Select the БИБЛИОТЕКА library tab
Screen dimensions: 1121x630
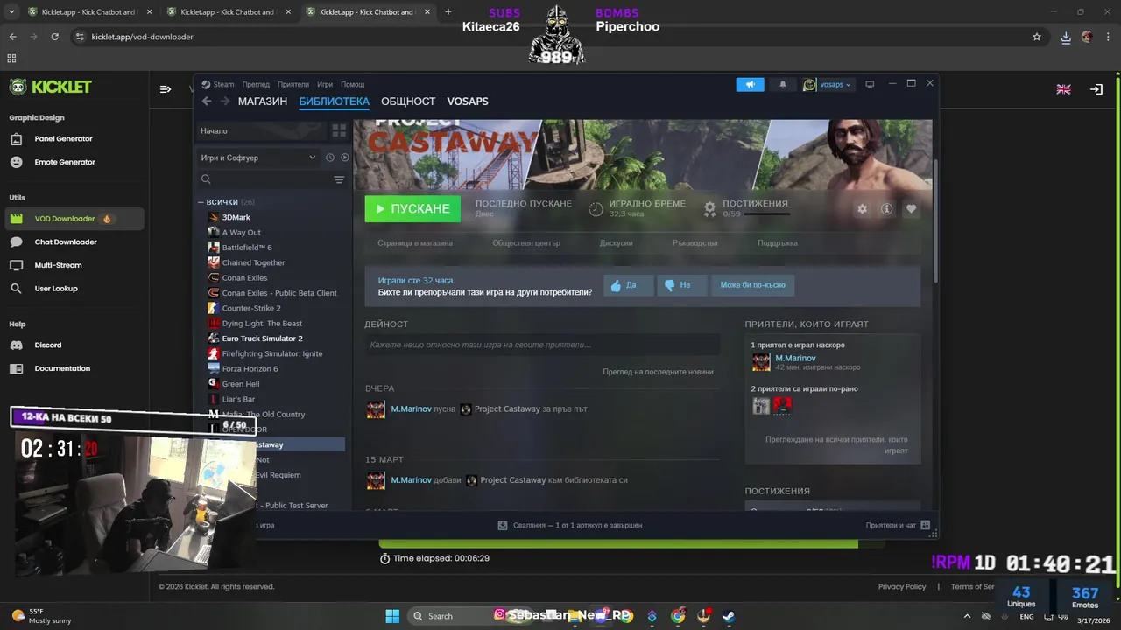pos(334,101)
